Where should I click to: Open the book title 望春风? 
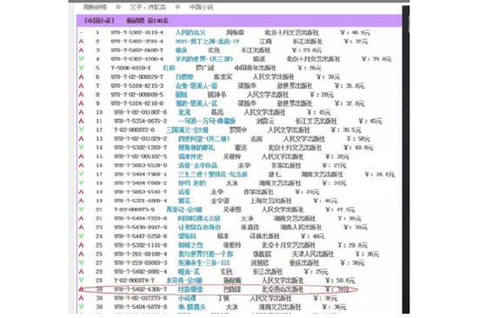coord(188,236)
